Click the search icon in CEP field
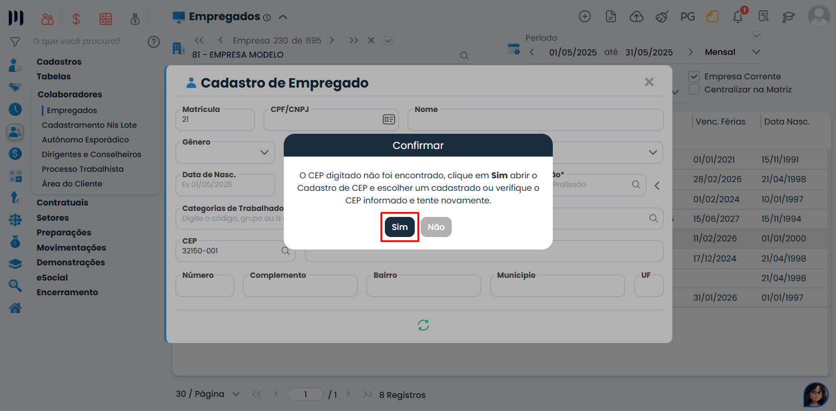Viewport: 836px width, 411px height. pyautogui.click(x=285, y=251)
